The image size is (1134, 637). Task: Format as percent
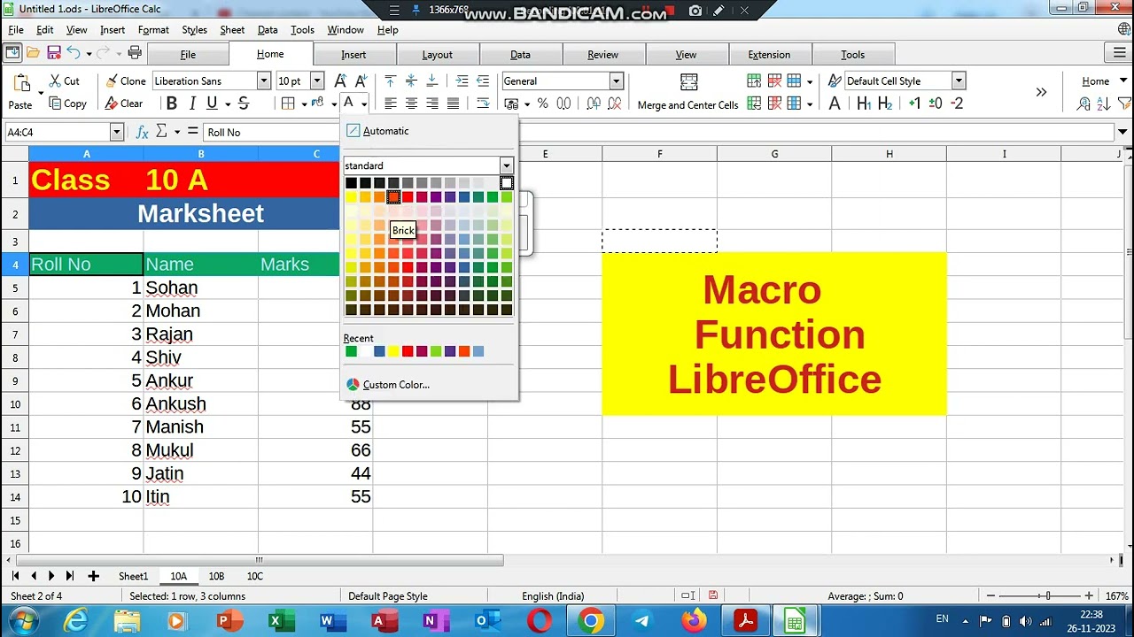(542, 104)
